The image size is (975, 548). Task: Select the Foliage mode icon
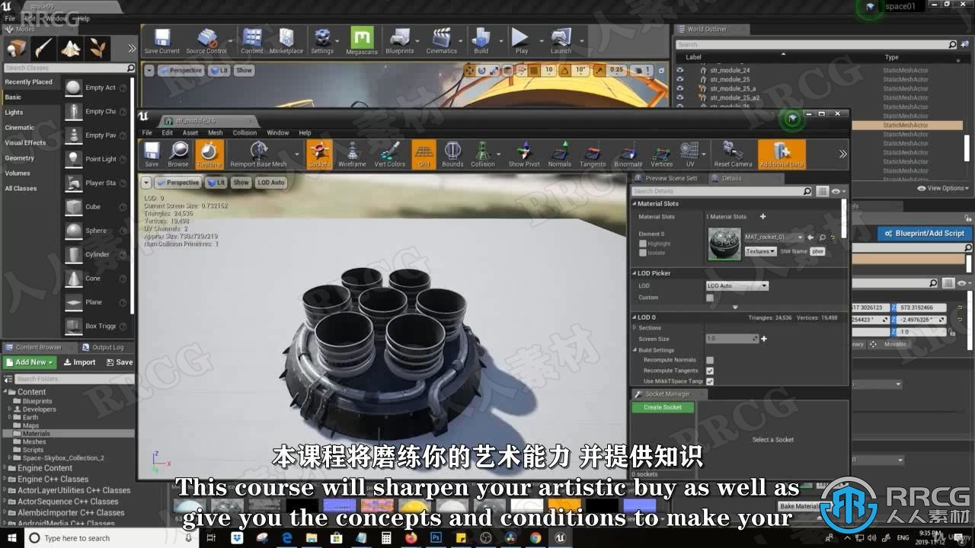(98, 48)
